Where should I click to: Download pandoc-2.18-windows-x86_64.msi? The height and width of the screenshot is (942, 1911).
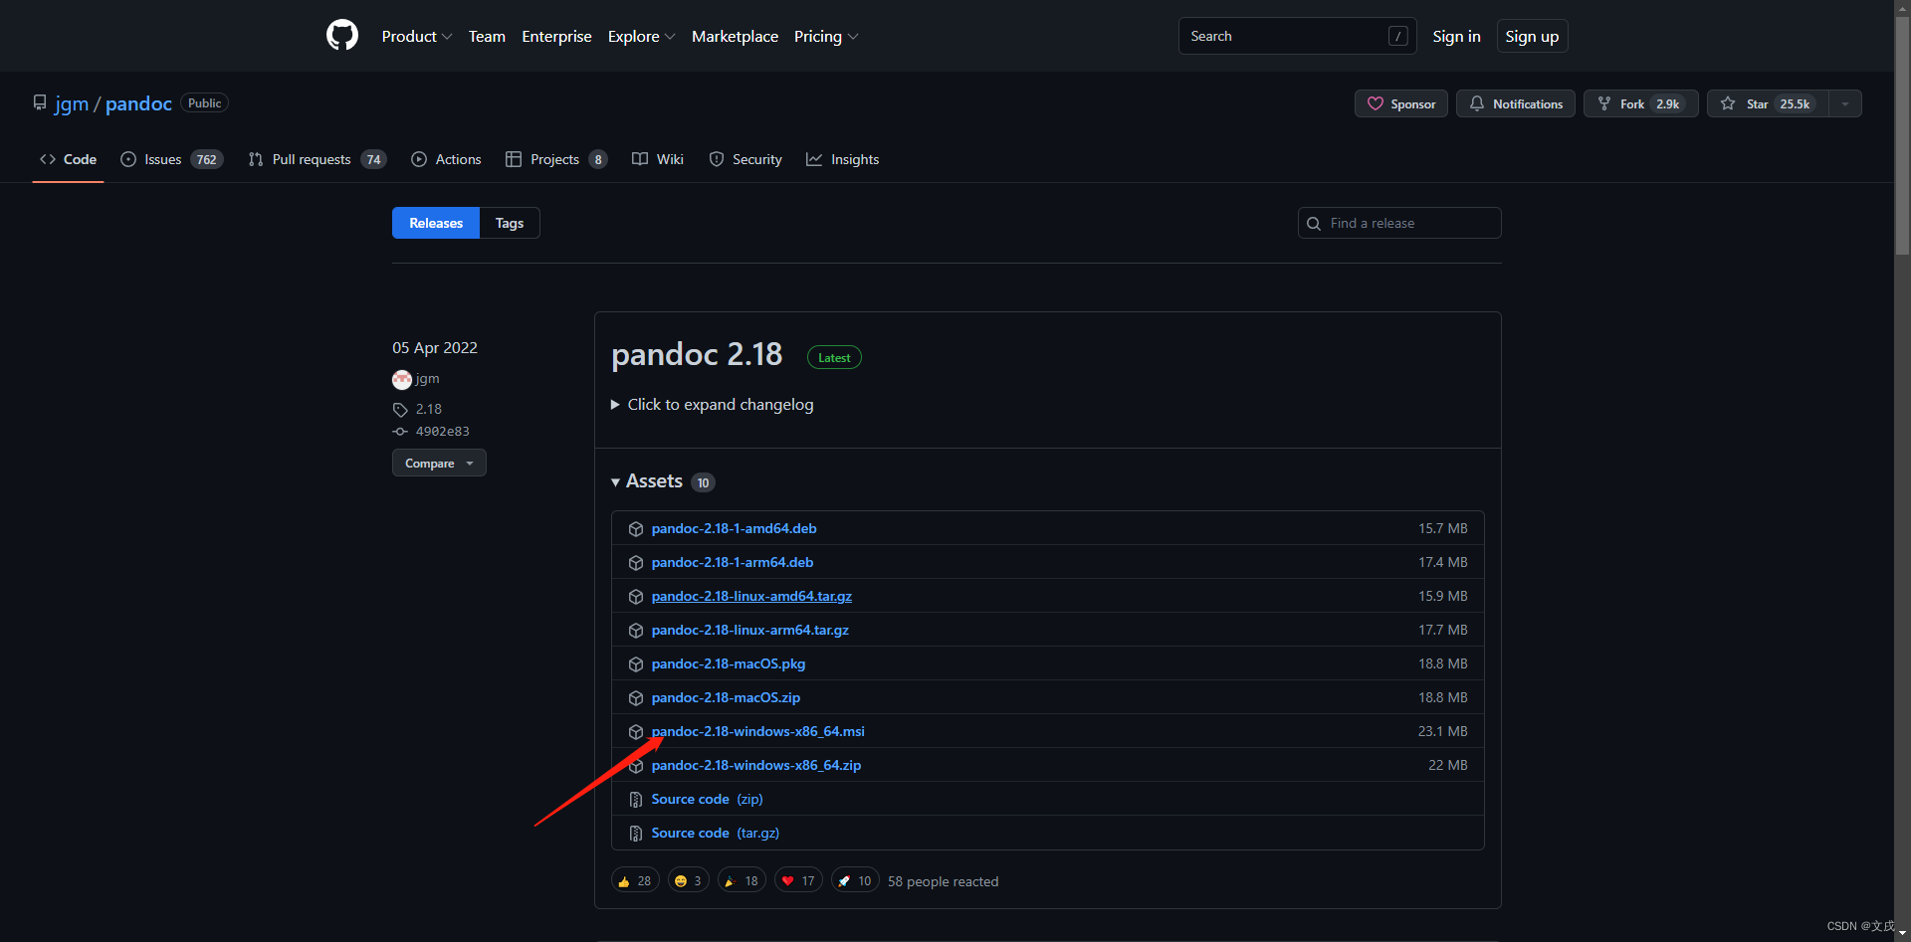(757, 731)
